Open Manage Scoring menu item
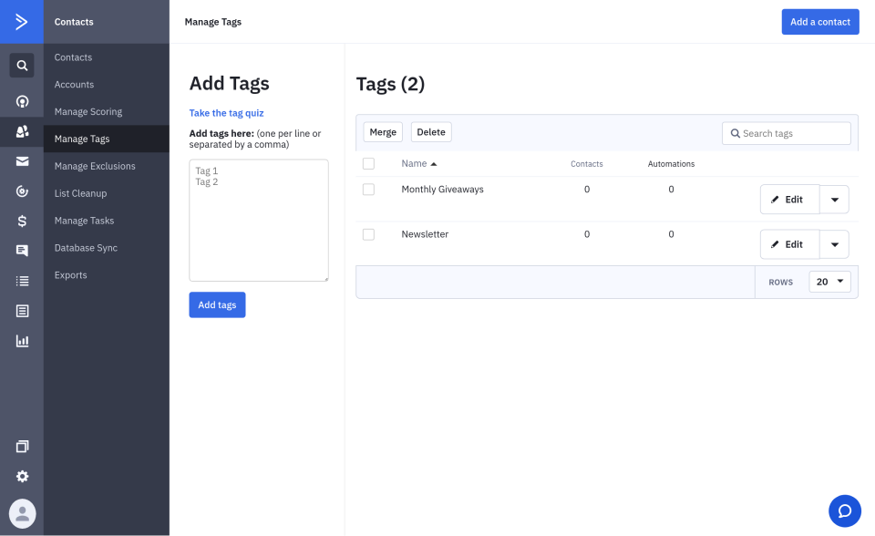This screenshot has width=875, height=536. point(88,111)
